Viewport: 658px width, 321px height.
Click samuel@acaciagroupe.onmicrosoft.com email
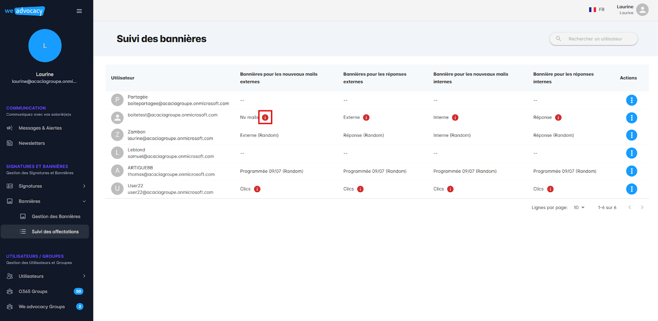(171, 156)
